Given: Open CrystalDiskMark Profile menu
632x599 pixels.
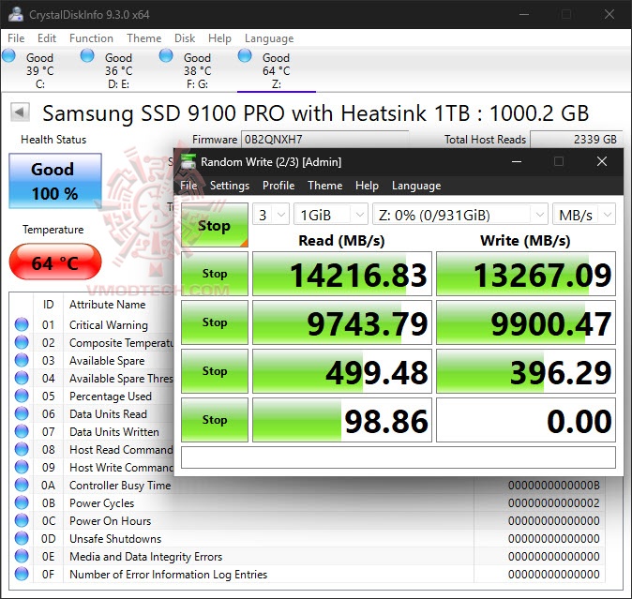Looking at the screenshot, I should pyautogui.click(x=278, y=185).
